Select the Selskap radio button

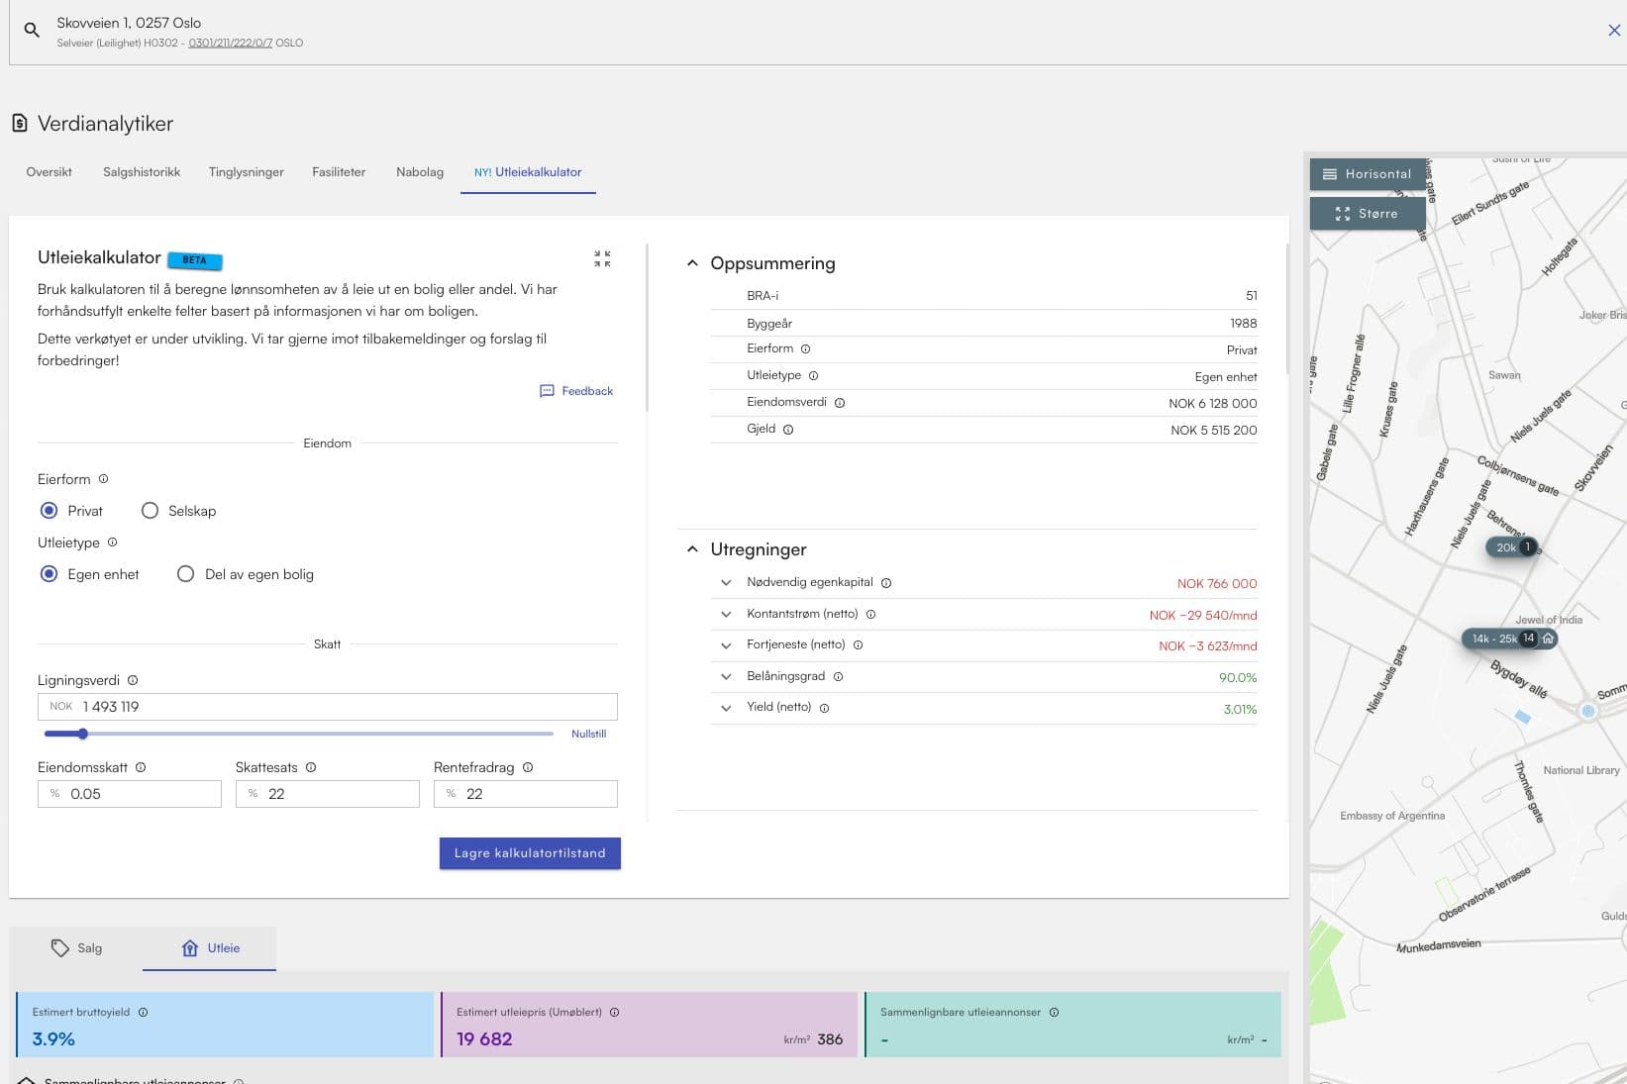151,511
